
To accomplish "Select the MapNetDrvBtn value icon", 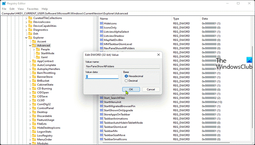I will click(x=102, y=40).
